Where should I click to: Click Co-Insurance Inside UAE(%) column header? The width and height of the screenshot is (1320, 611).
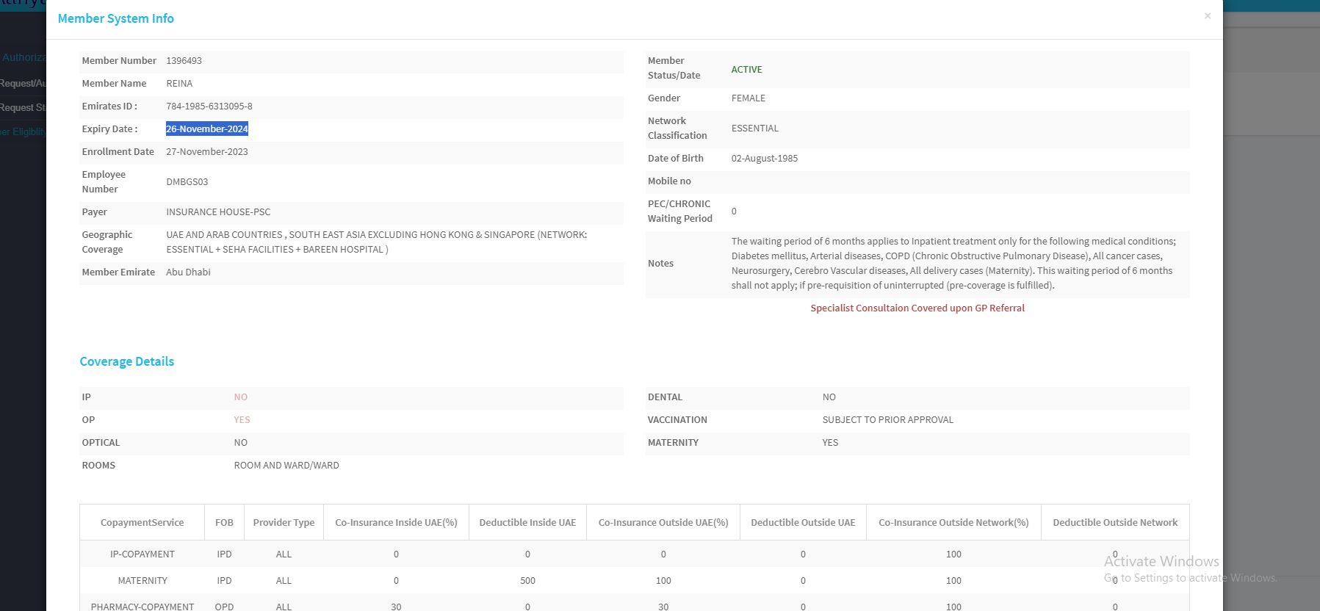(x=396, y=523)
